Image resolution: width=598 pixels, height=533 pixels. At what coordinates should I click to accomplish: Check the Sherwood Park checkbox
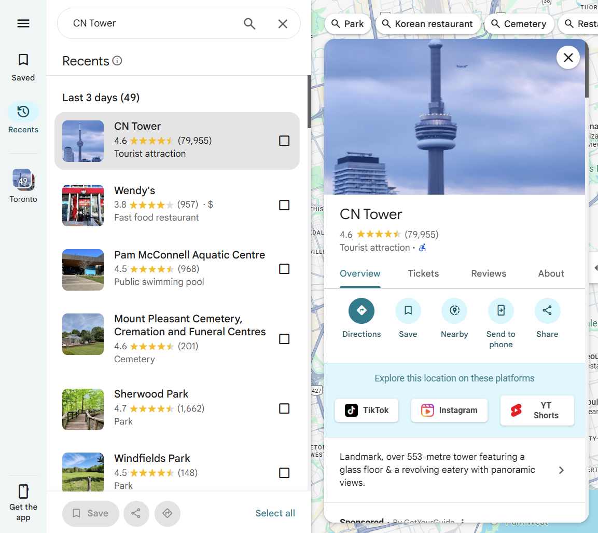coord(284,408)
